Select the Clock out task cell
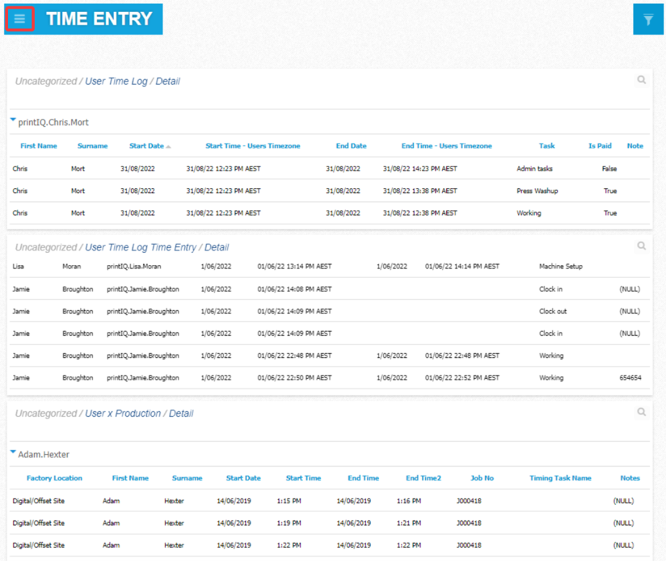The image size is (666, 561). (553, 311)
